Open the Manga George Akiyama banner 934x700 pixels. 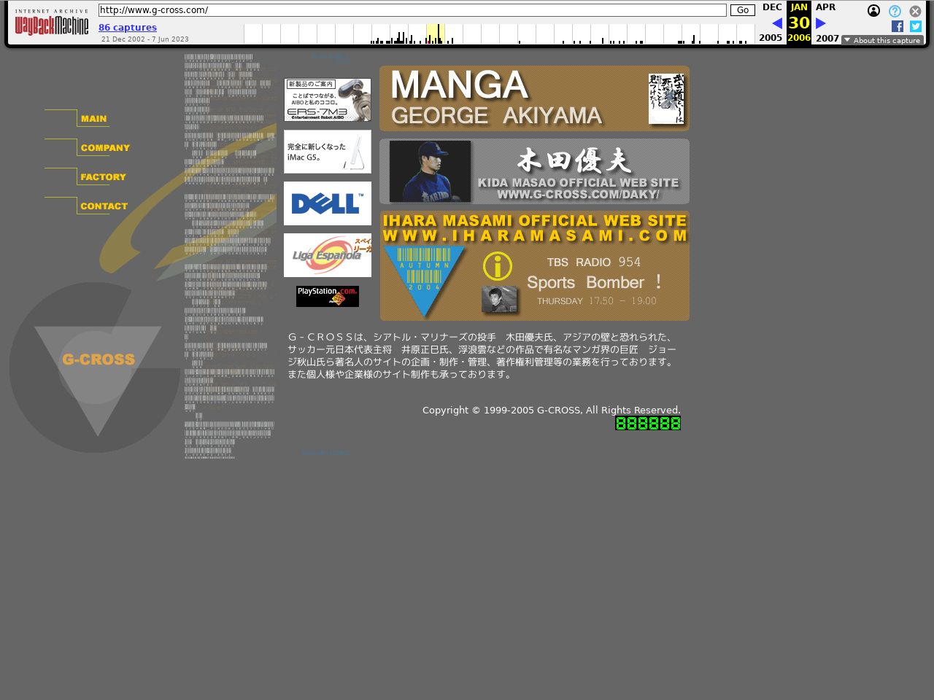click(534, 98)
